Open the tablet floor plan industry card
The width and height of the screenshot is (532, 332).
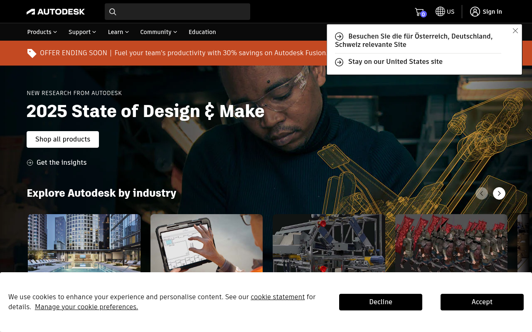pos(207,243)
